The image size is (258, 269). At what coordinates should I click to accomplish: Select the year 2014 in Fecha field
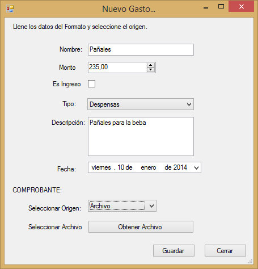point(180,167)
